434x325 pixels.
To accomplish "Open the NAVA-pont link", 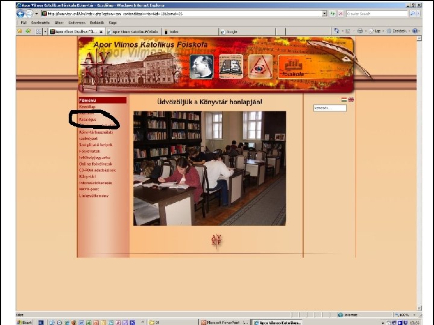I will 89,190.
